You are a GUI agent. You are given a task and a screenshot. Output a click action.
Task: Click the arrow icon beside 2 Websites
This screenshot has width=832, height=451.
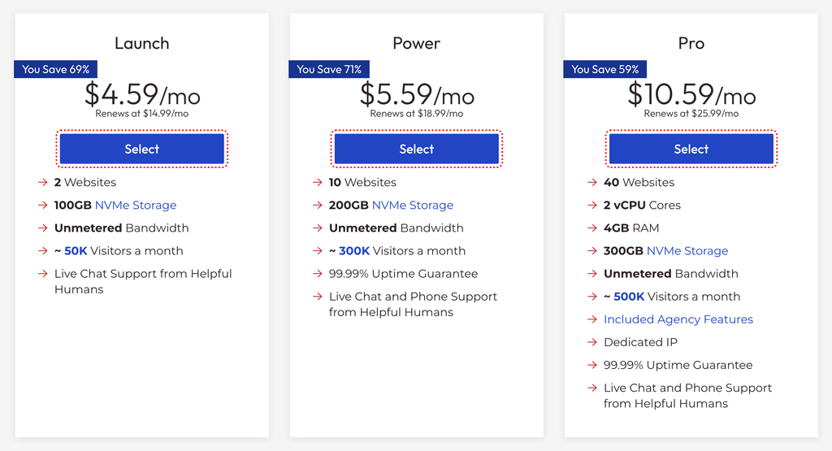tap(43, 183)
